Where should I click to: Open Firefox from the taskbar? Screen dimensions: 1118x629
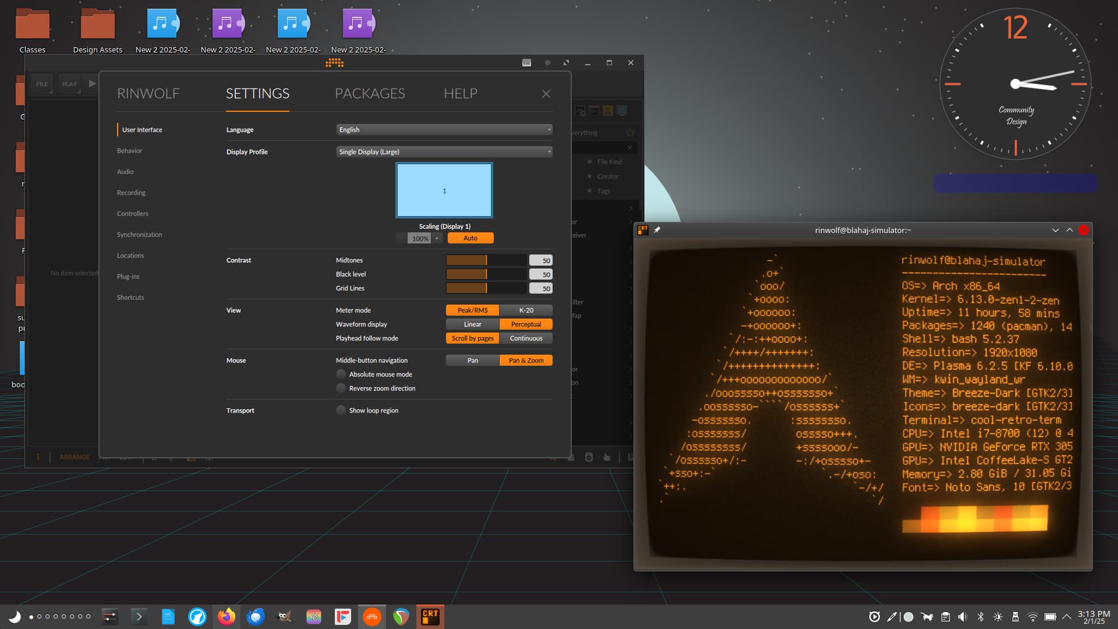[227, 617]
